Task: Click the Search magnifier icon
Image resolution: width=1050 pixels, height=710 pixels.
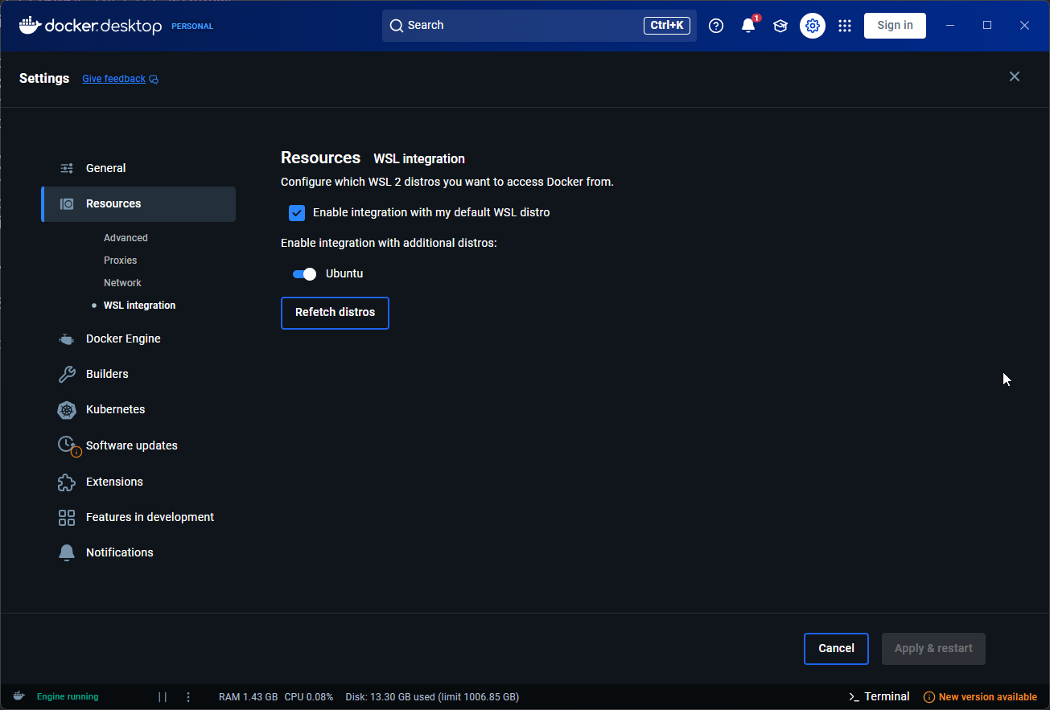Action: (x=396, y=26)
